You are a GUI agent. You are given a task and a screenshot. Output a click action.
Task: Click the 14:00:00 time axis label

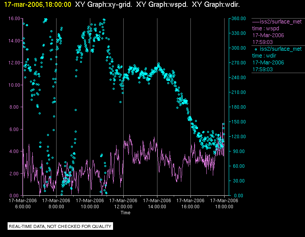[157, 207]
